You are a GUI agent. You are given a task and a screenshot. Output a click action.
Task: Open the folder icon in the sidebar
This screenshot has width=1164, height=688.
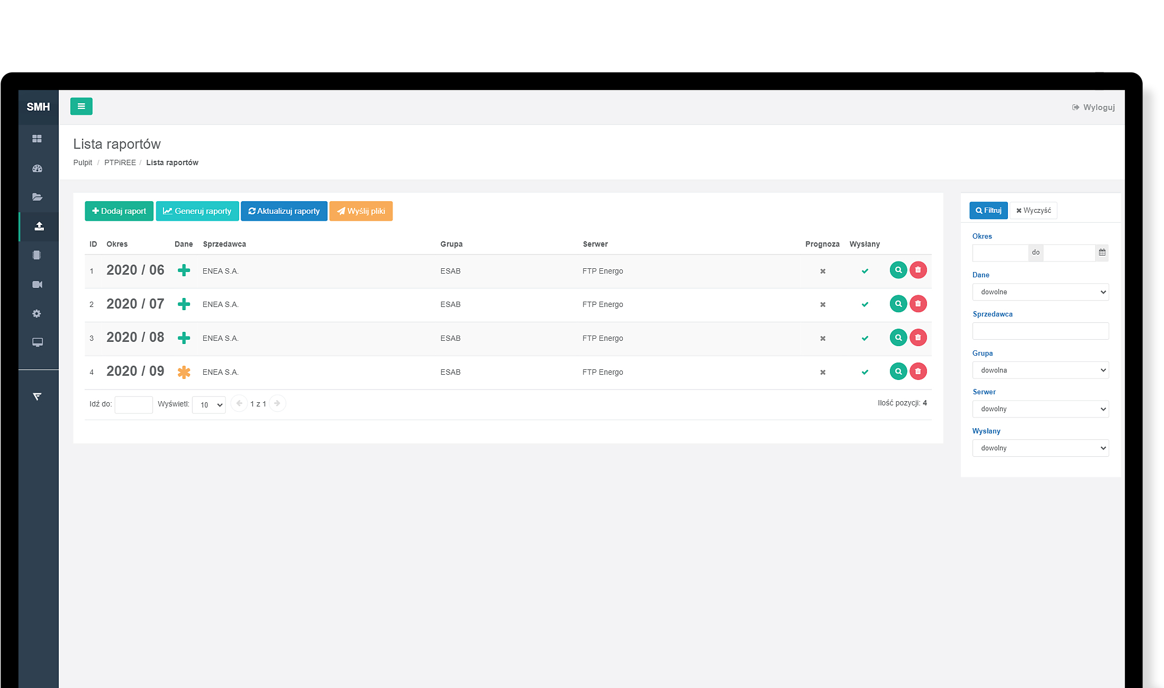(x=37, y=197)
